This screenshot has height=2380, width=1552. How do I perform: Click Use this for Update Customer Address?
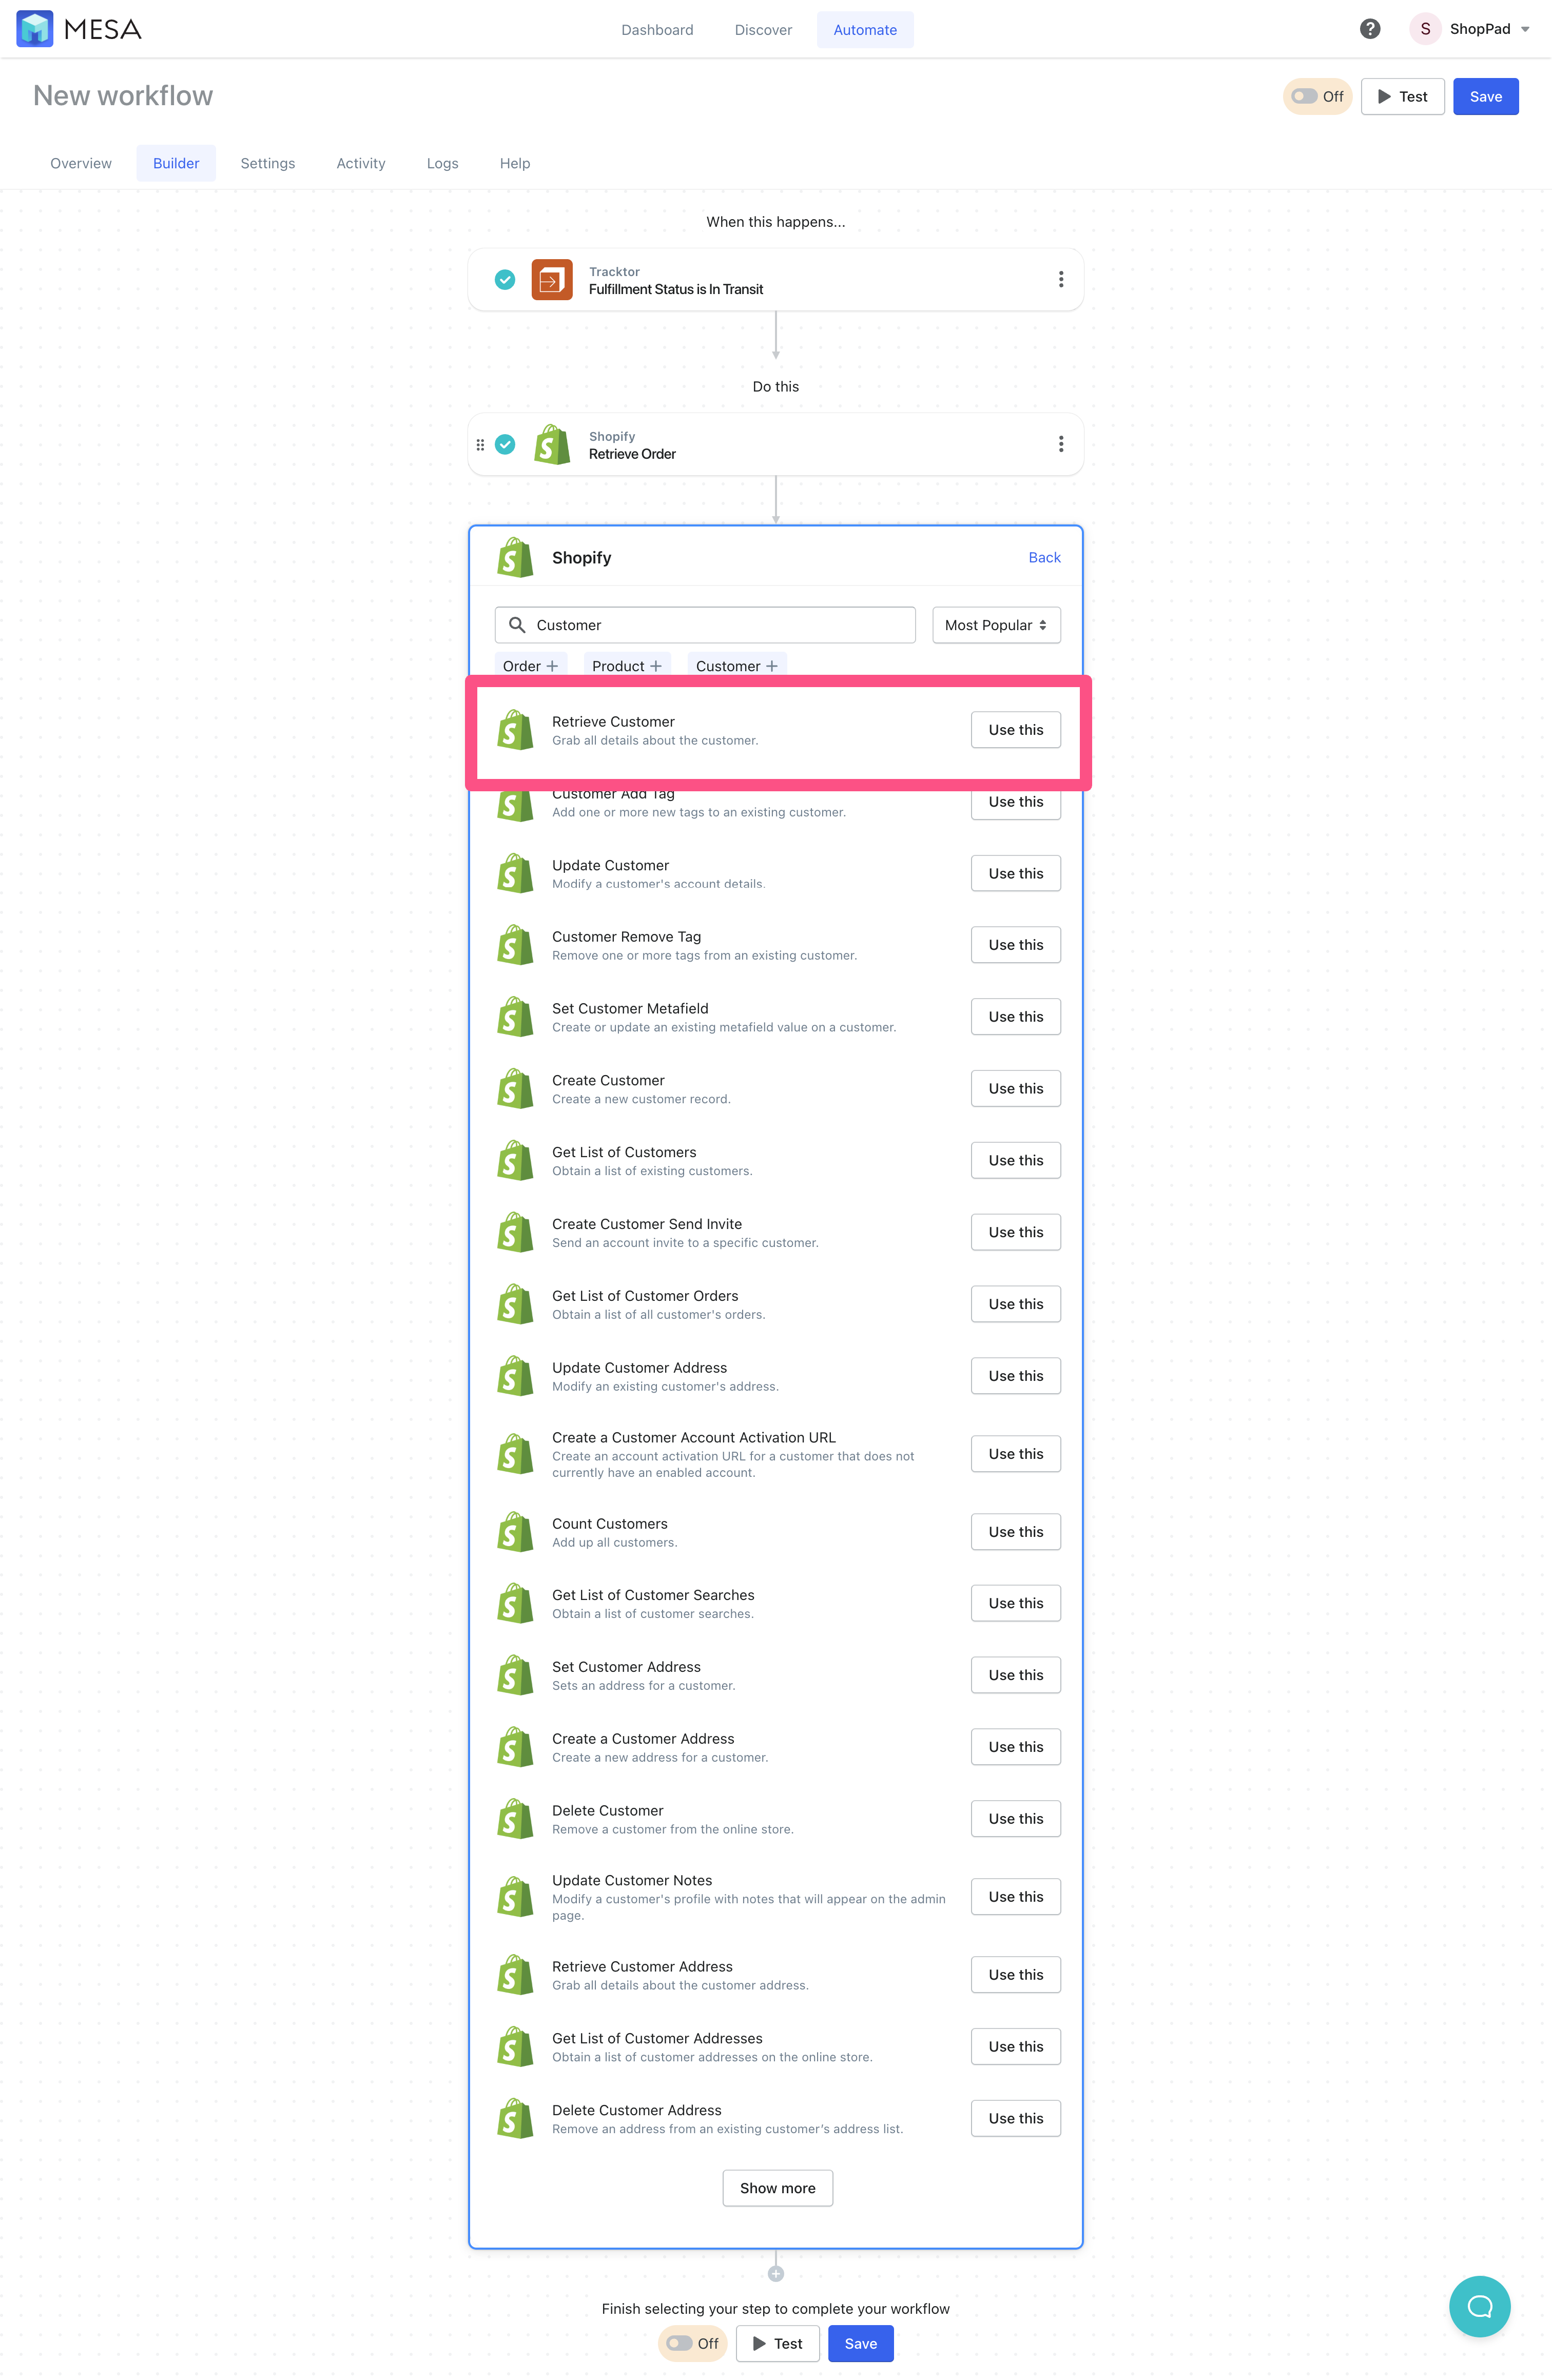coord(1015,1376)
